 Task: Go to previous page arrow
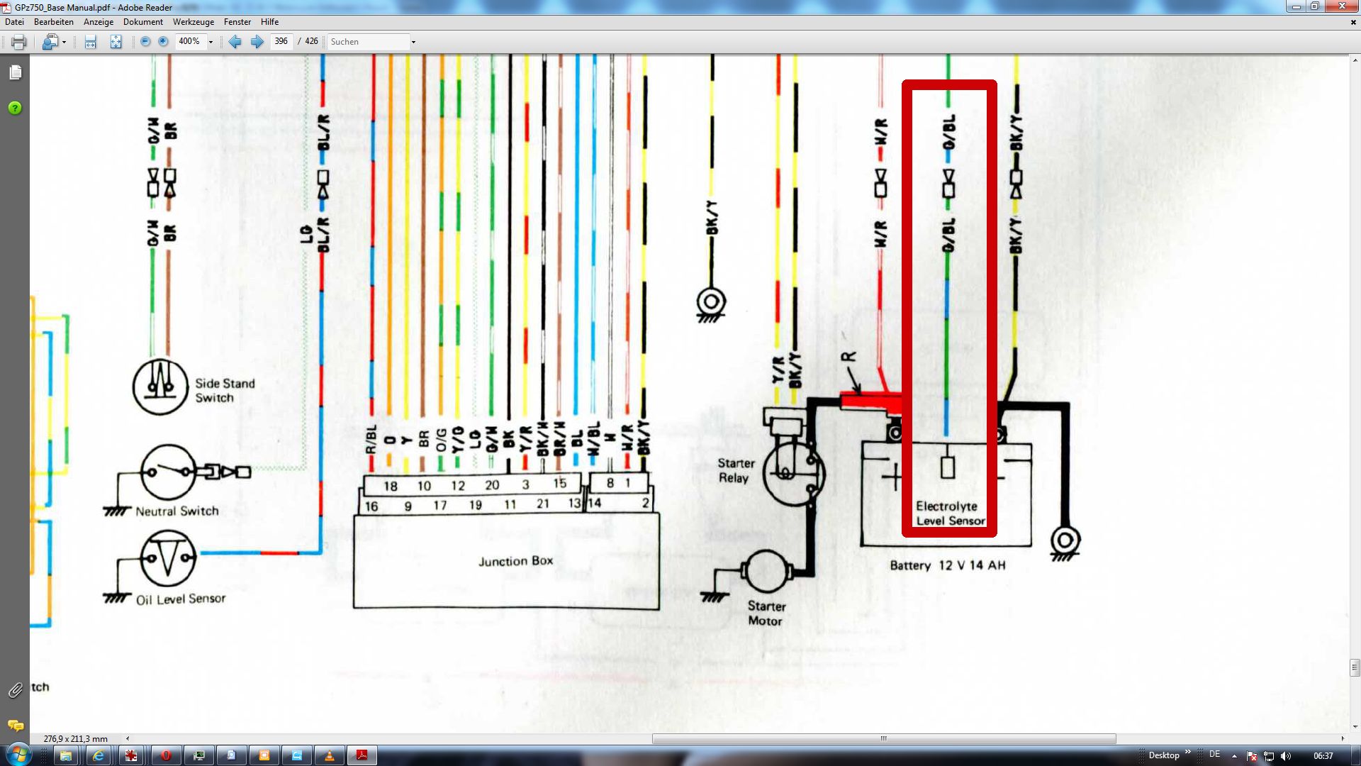(x=235, y=42)
